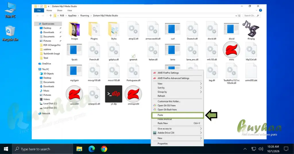
Task: Launch Google Chrome from taskbar
Action: (x=104, y=149)
